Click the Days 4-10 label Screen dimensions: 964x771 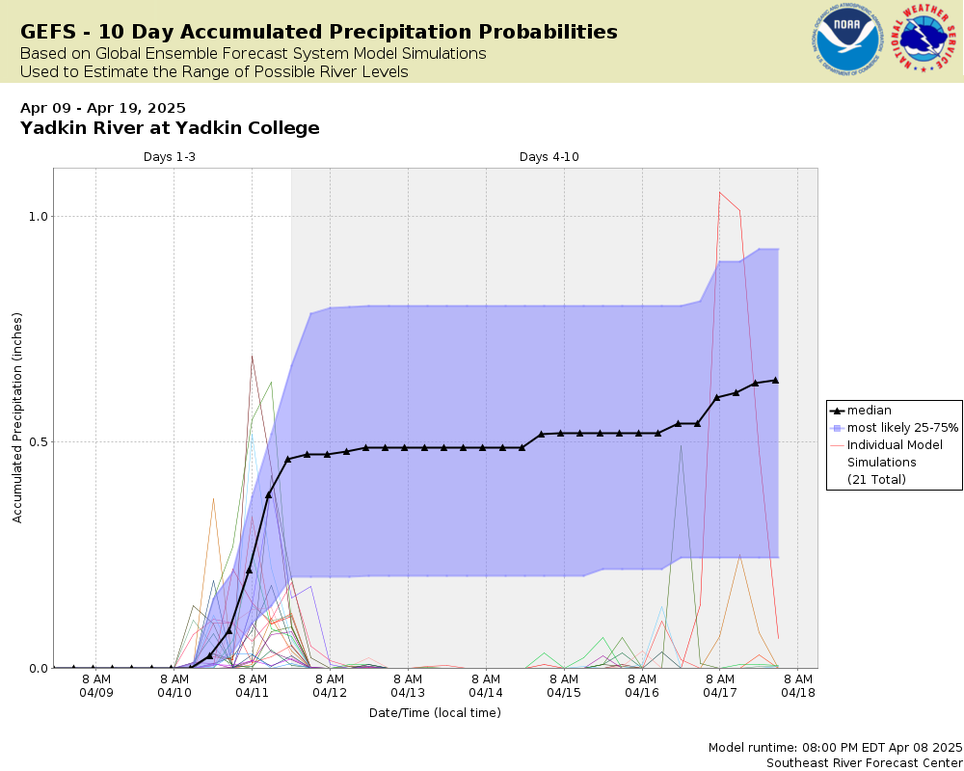point(549,157)
